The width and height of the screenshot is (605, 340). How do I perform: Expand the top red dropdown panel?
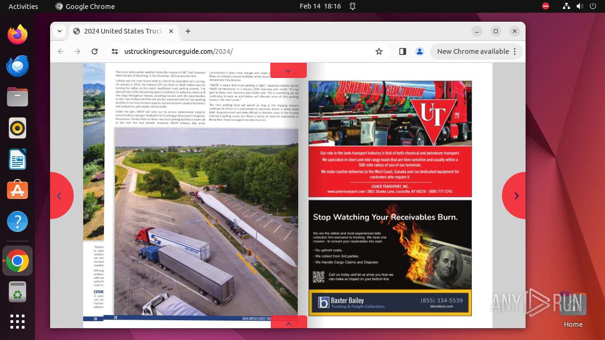[x=288, y=70]
